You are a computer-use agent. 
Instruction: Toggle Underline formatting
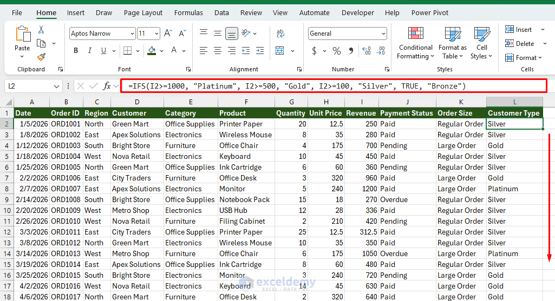click(103, 50)
